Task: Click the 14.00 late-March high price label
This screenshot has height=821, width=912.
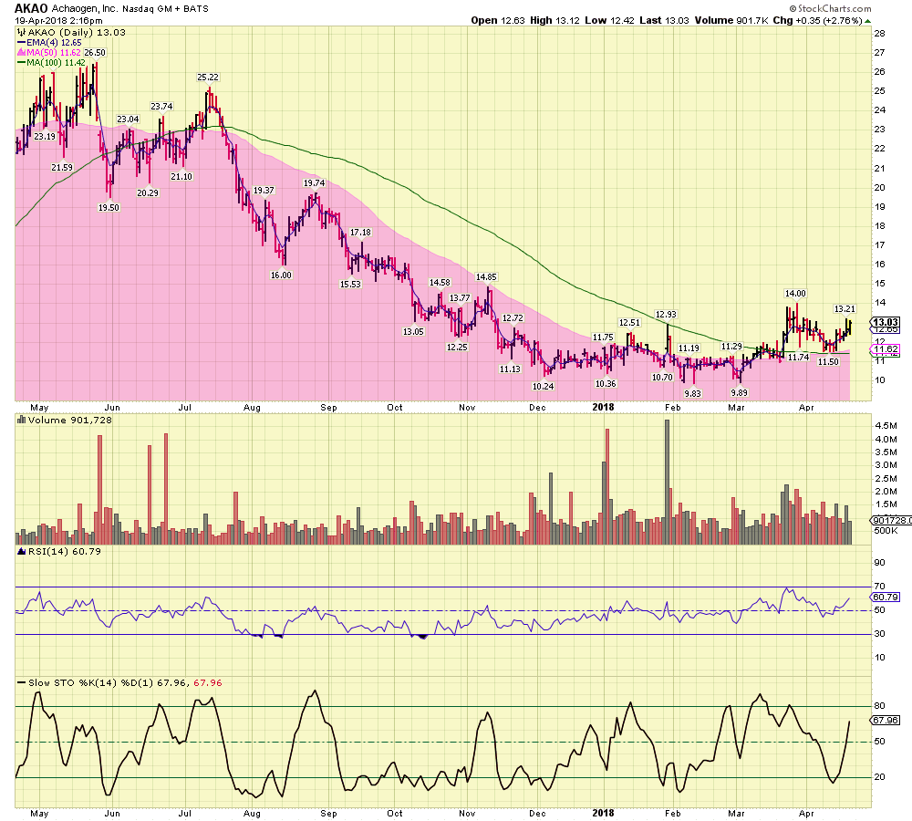Action: 798,294
